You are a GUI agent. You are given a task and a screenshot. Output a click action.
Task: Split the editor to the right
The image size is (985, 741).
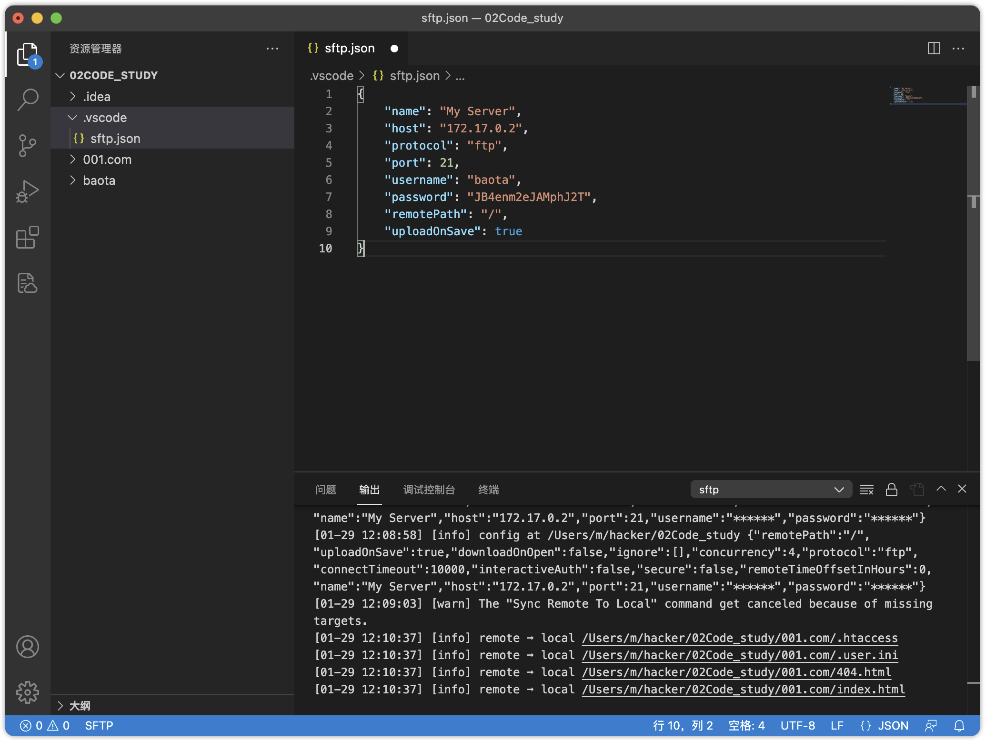(x=934, y=48)
